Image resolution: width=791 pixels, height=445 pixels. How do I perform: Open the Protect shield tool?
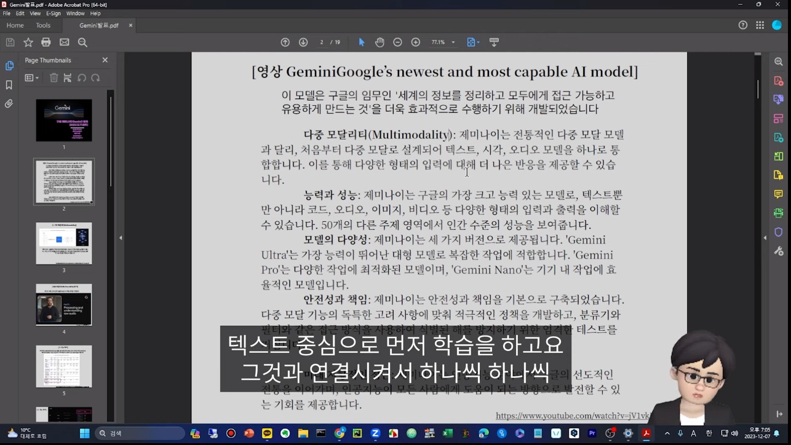pos(779,232)
